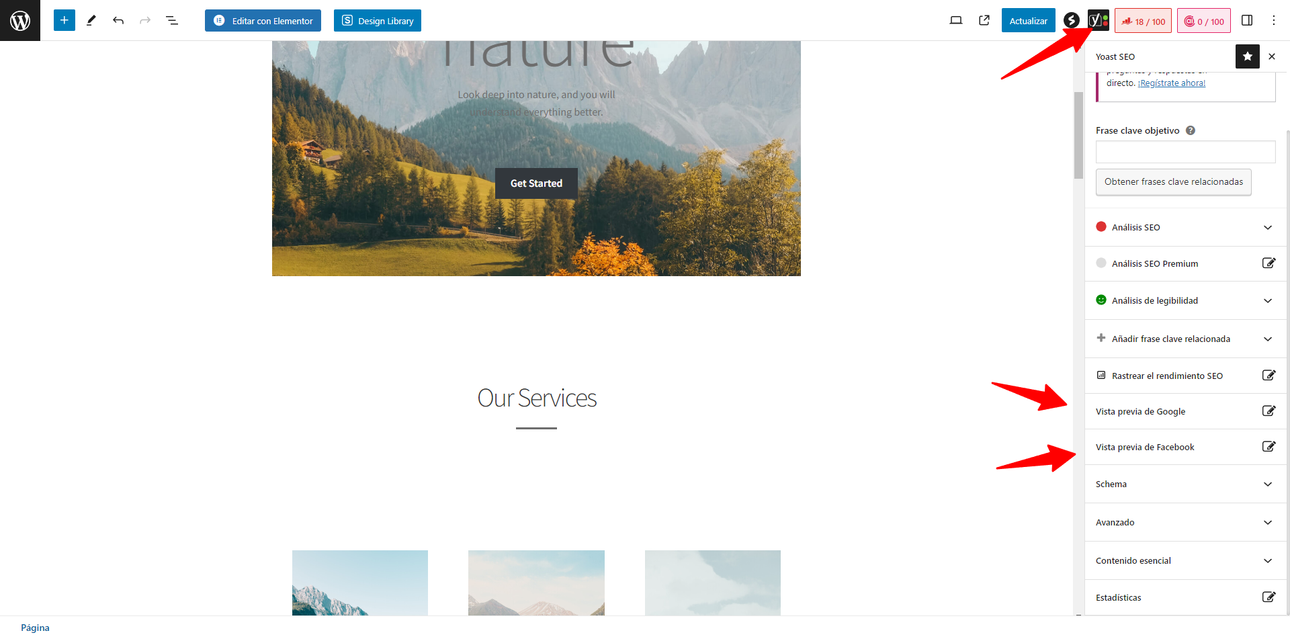Undo the last change

click(118, 20)
